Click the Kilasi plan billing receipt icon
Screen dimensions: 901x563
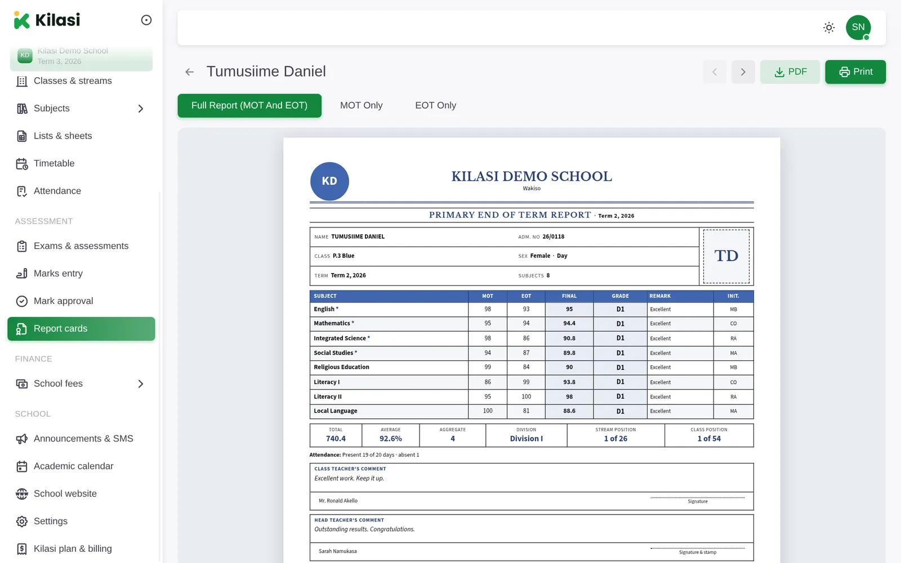(x=22, y=549)
